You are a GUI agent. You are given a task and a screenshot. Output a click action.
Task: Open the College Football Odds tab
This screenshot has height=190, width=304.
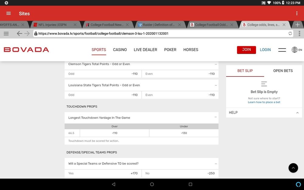coord(211,25)
